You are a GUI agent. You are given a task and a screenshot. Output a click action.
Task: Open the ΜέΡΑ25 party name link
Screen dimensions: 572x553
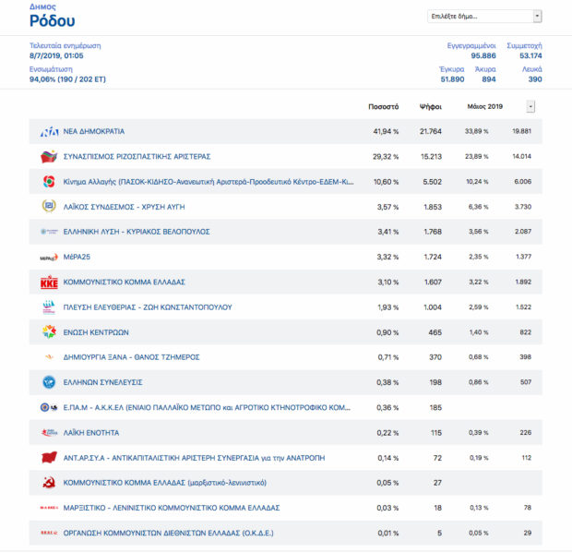pyautogui.click(x=77, y=257)
